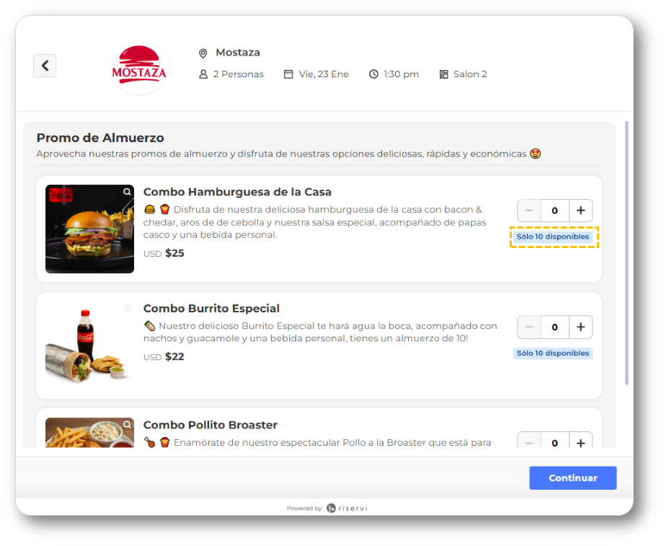The width and height of the screenshot is (664, 546).
Task: Click the clock icon beside 1:30 pm
Action: point(373,74)
